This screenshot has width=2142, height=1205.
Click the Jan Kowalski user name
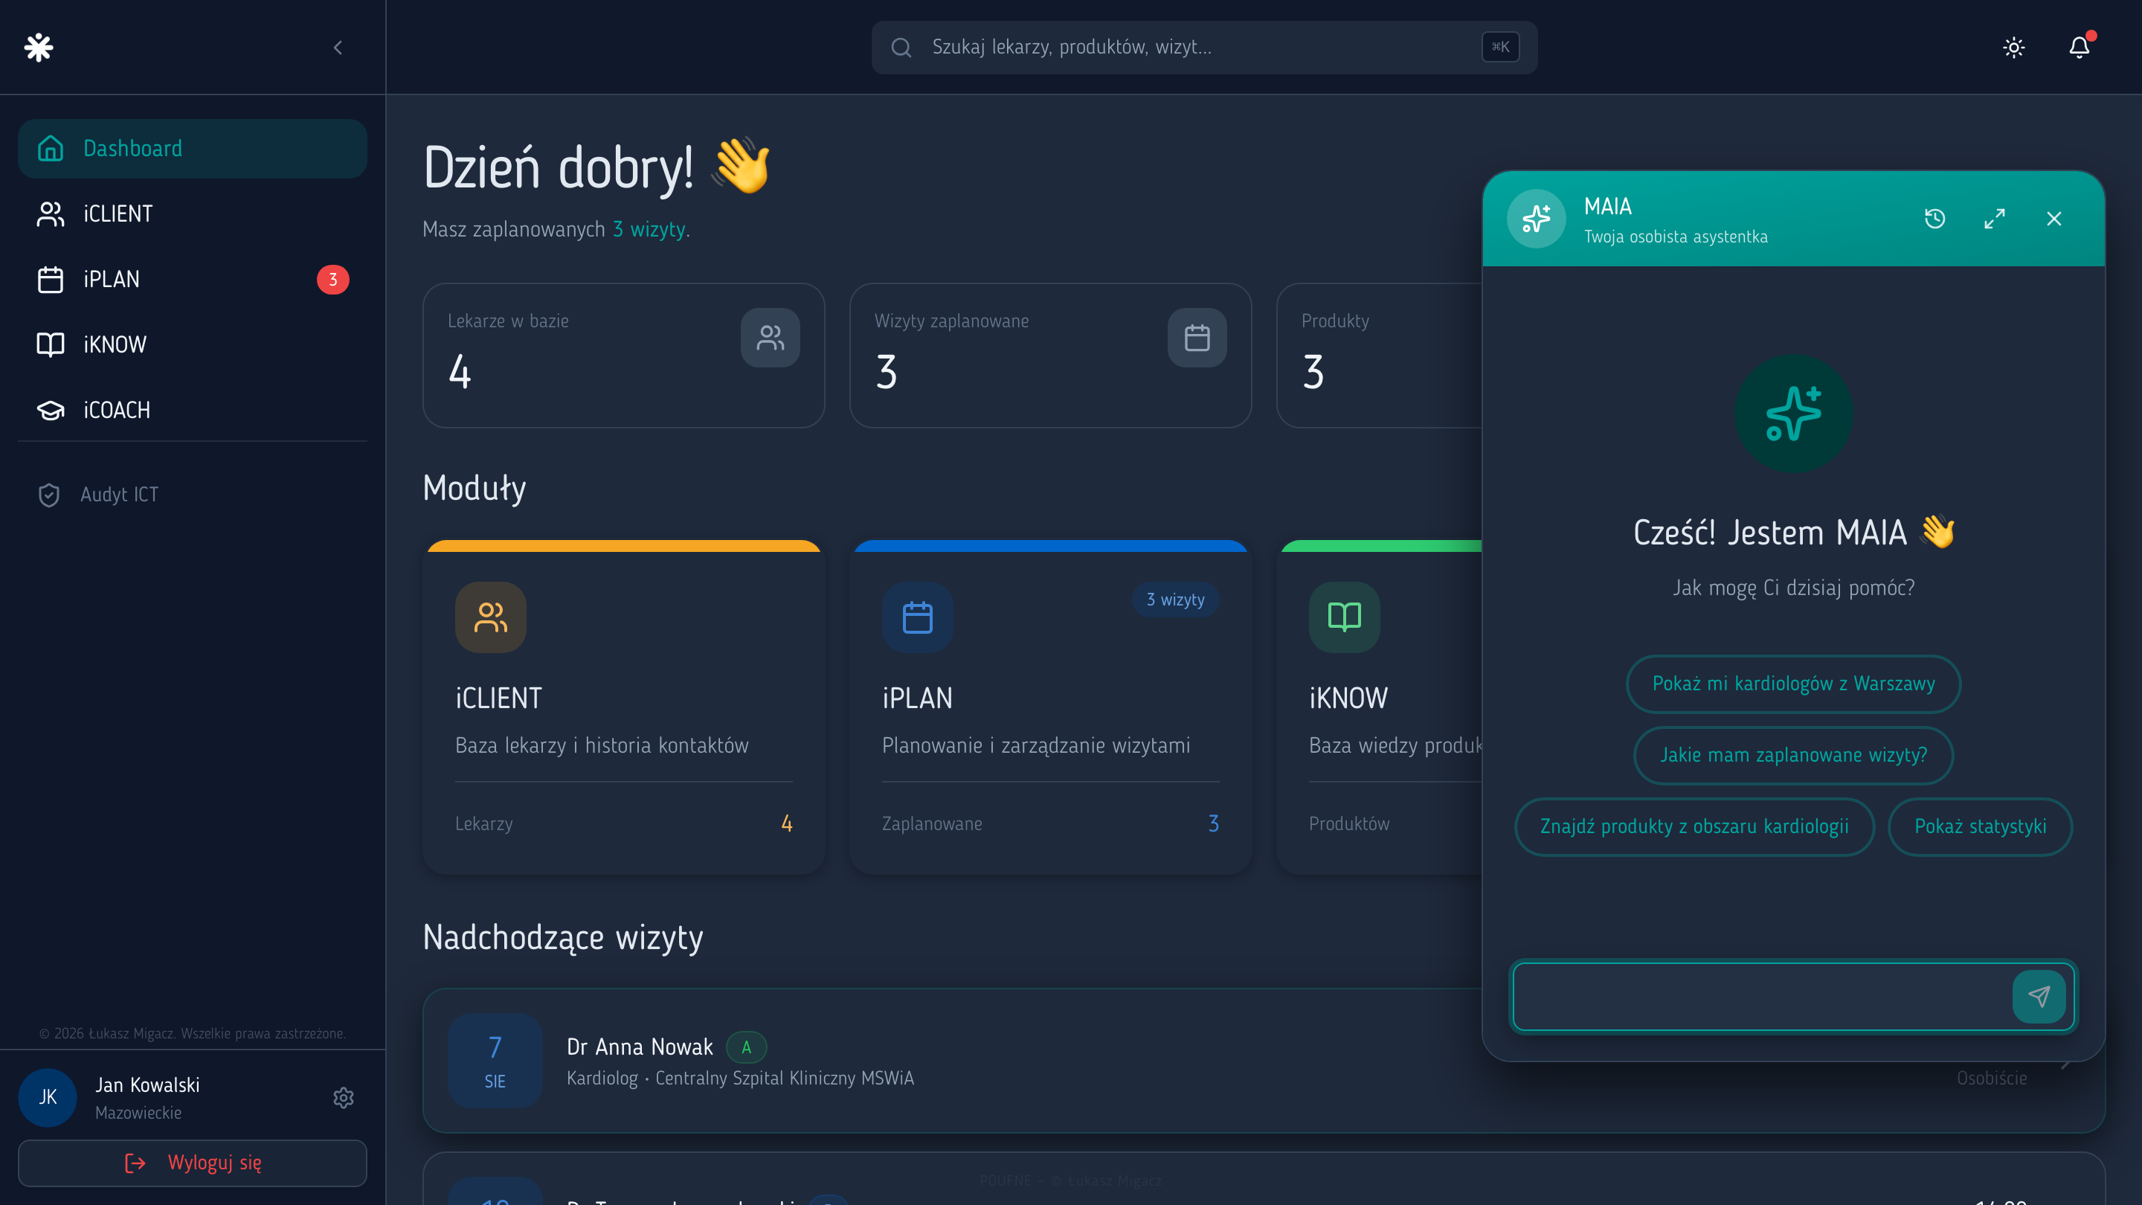click(x=147, y=1086)
